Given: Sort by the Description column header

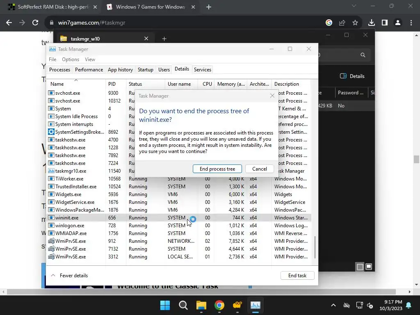Looking at the screenshot, I should point(292,84).
